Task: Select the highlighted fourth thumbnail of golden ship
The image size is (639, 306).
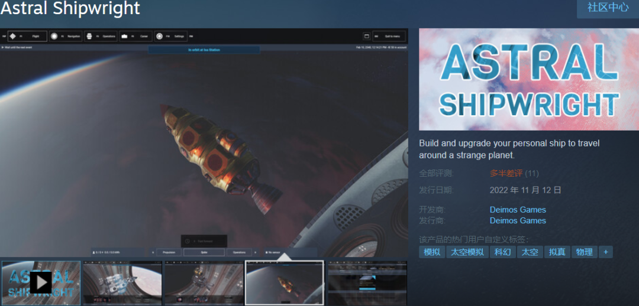Action: coord(285,283)
